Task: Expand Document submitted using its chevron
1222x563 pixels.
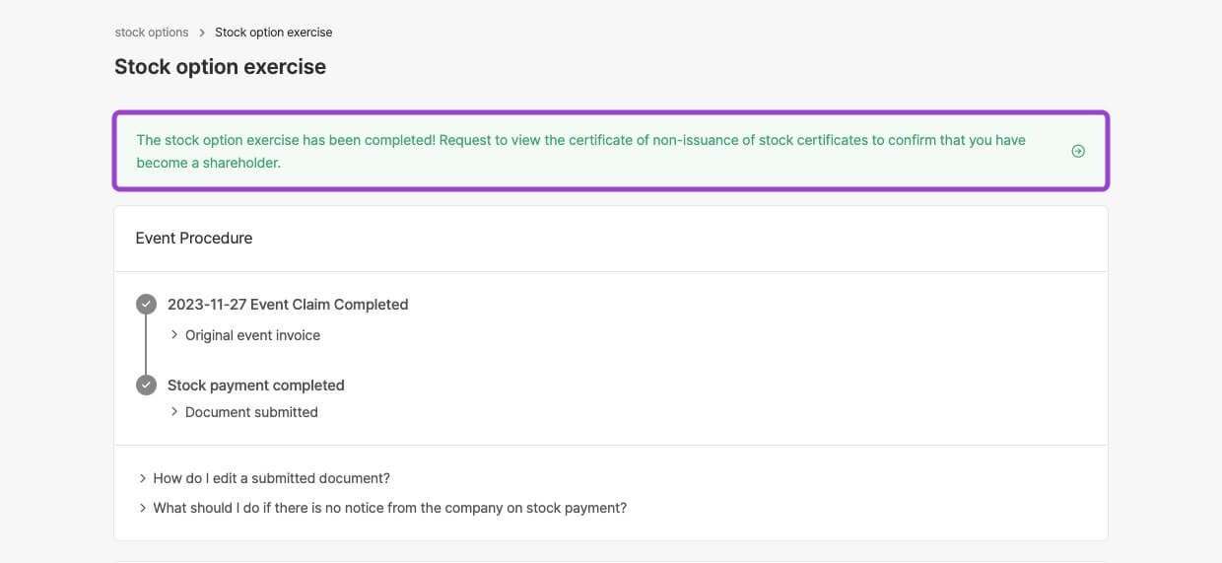Action: 174,412
